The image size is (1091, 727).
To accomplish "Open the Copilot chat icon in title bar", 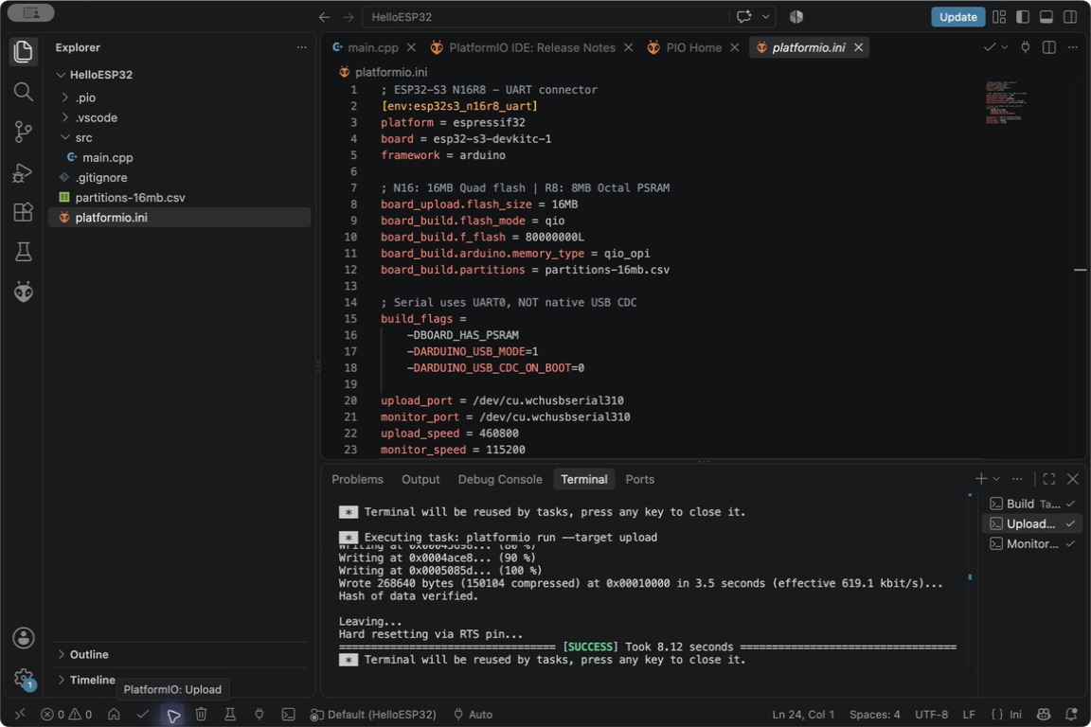I will (743, 17).
